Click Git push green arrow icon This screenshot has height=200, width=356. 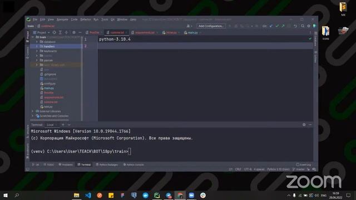[x=283, y=26]
